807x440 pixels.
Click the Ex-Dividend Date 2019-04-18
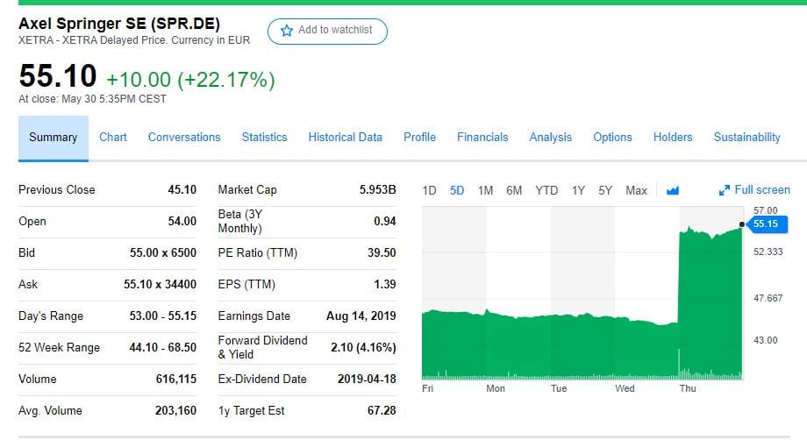click(x=367, y=380)
